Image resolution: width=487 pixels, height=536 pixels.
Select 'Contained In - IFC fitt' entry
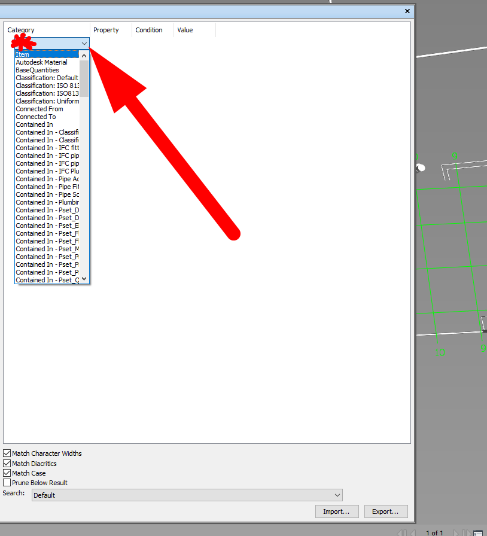[47, 148]
